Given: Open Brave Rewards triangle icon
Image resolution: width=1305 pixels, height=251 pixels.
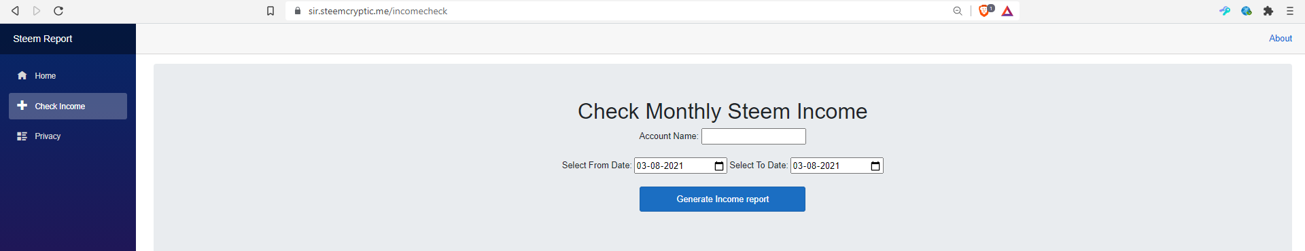Looking at the screenshot, I should click(x=1007, y=11).
